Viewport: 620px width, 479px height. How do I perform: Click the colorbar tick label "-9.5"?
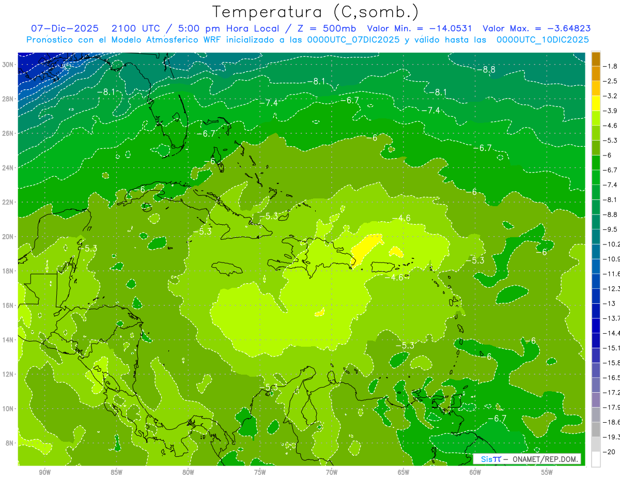click(x=611, y=229)
